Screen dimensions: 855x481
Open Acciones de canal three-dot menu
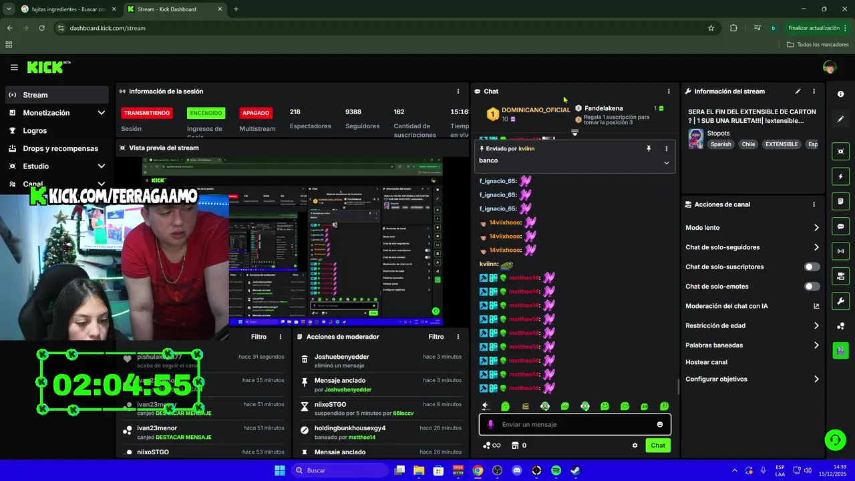(814, 204)
